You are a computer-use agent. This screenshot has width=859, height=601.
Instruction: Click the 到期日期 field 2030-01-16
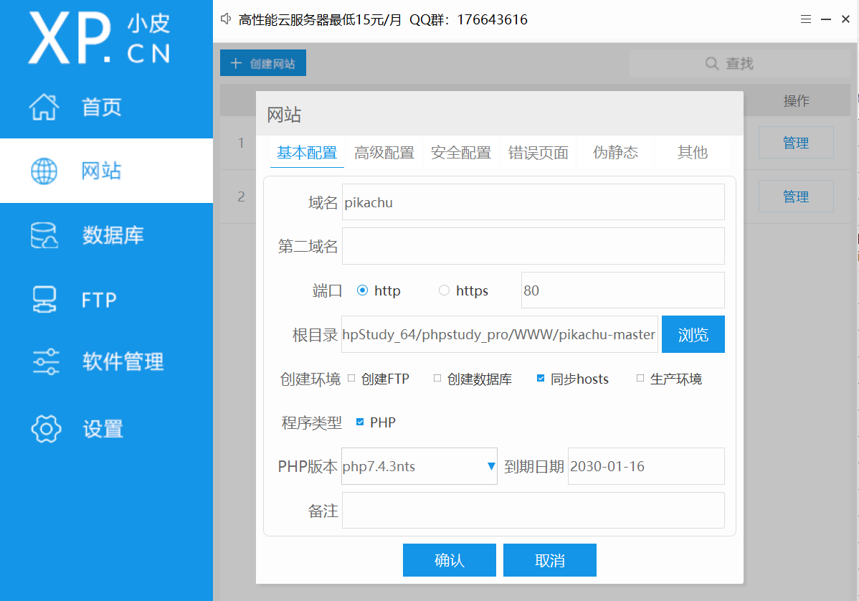(646, 466)
